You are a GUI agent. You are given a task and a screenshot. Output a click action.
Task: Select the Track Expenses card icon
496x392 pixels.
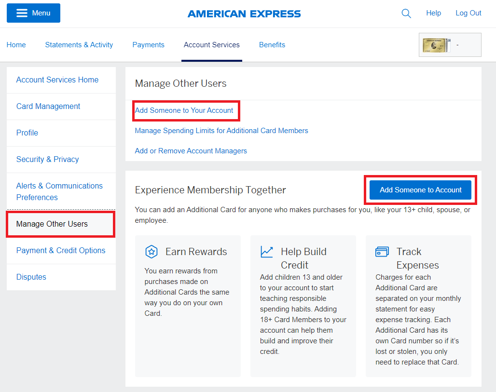(382, 251)
